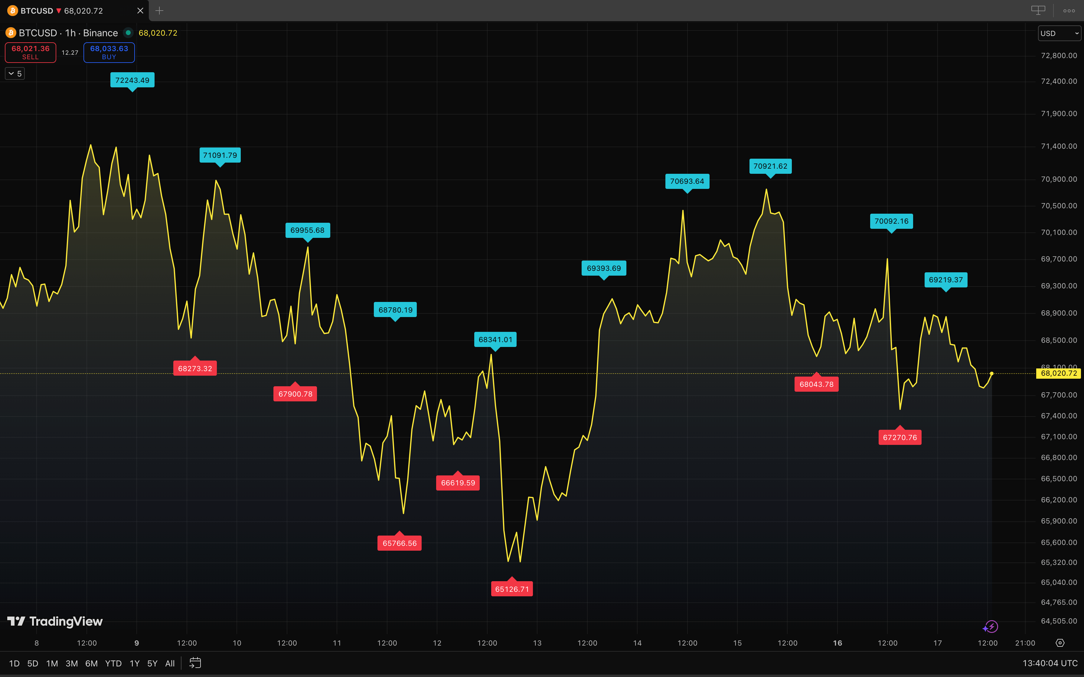This screenshot has height=677, width=1084.
Task: Click the purple lightning replay icon
Action: (990, 627)
